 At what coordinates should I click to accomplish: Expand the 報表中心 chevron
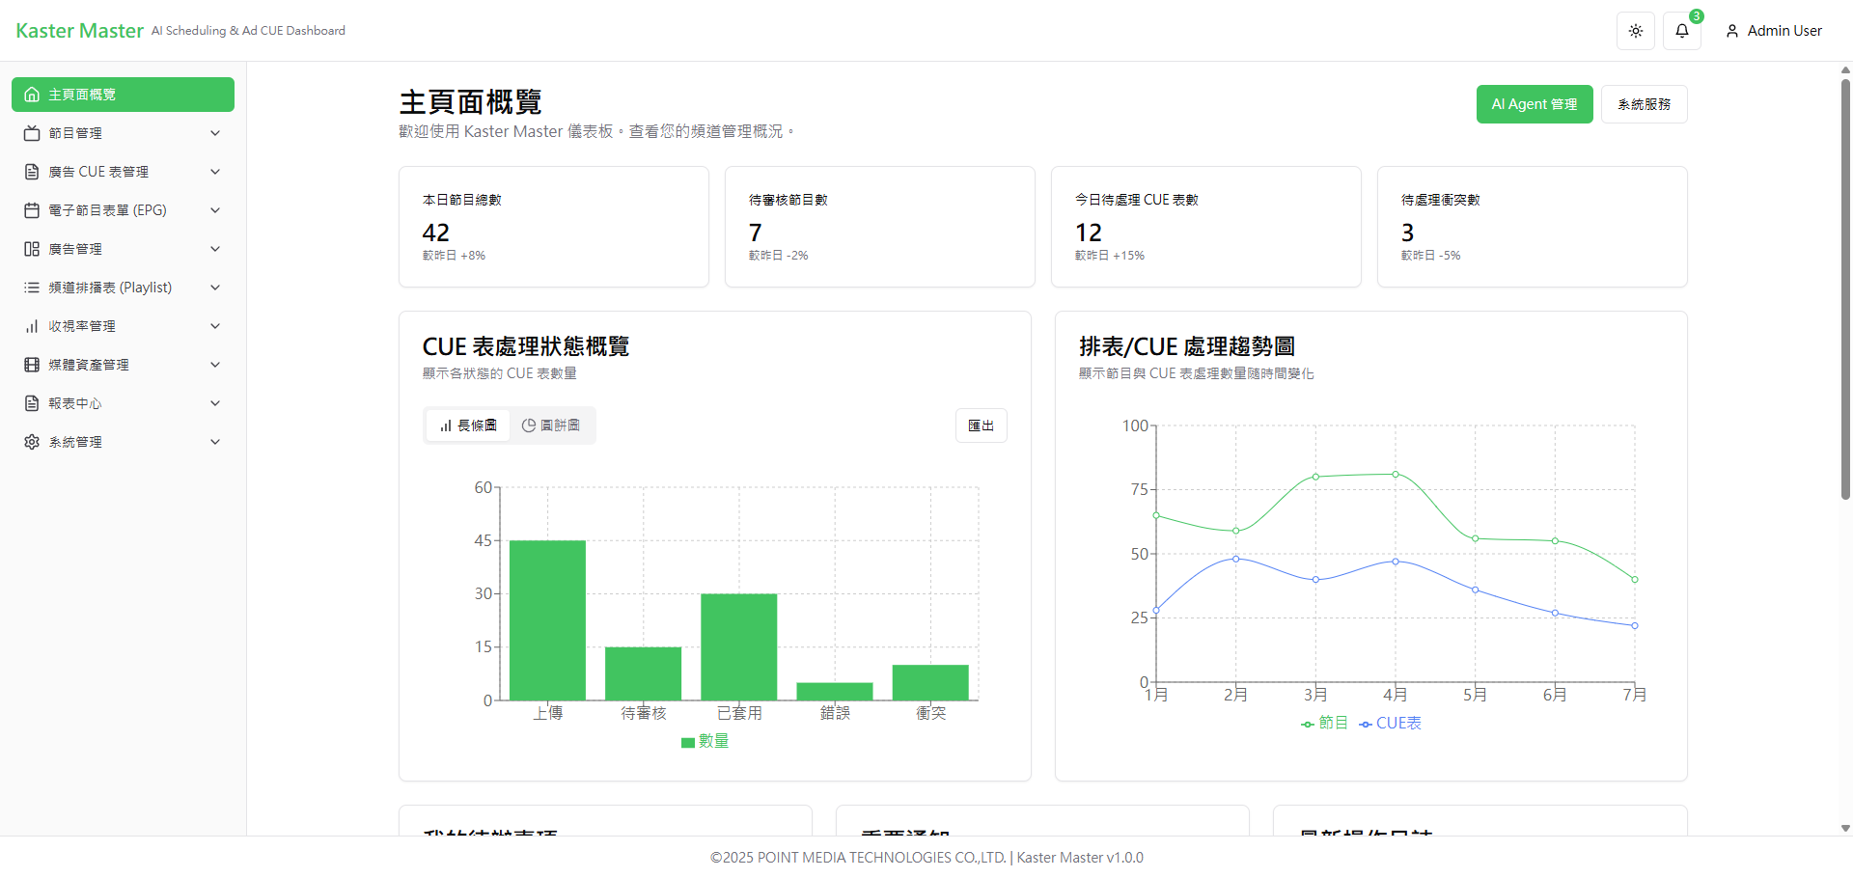click(x=215, y=403)
